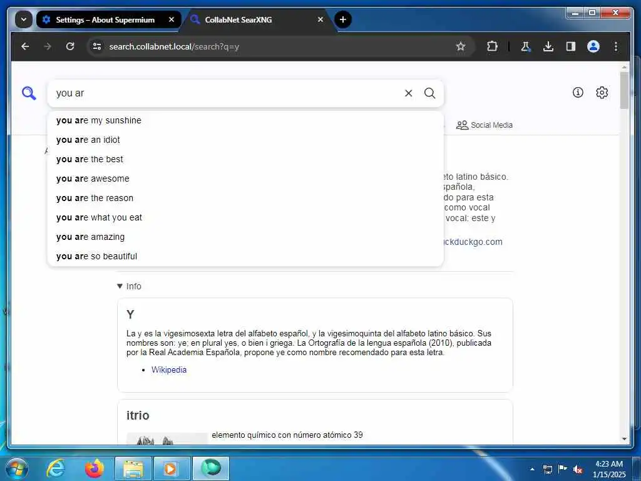Open the browser three-dot menu
The height and width of the screenshot is (481, 641).
(x=616, y=46)
